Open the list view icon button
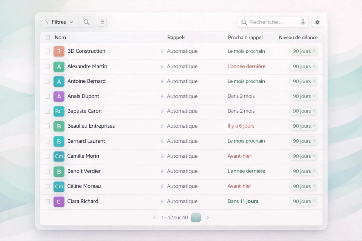Viewport: 362px width, 241px height. (x=102, y=22)
